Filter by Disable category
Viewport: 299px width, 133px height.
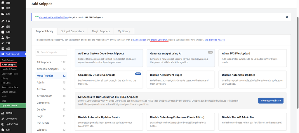pos(51,109)
